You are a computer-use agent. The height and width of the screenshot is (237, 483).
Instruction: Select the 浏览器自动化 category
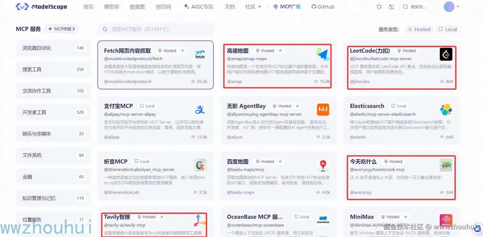(x=53, y=48)
